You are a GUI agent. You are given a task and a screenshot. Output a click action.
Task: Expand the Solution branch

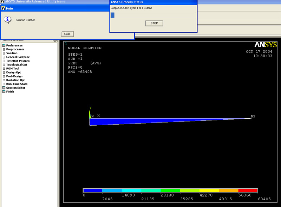click(4, 53)
